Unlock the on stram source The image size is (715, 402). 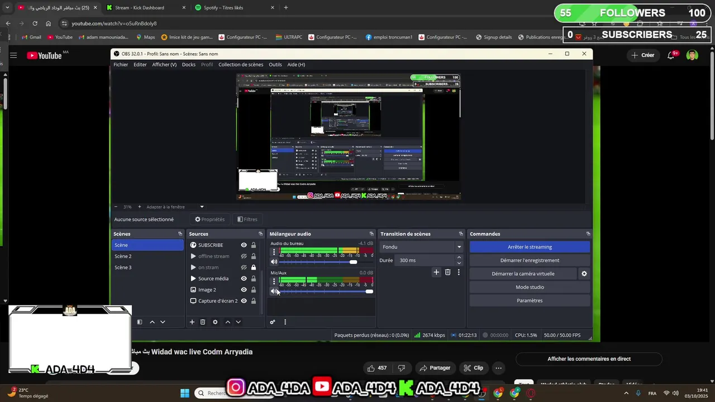click(x=254, y=267)
